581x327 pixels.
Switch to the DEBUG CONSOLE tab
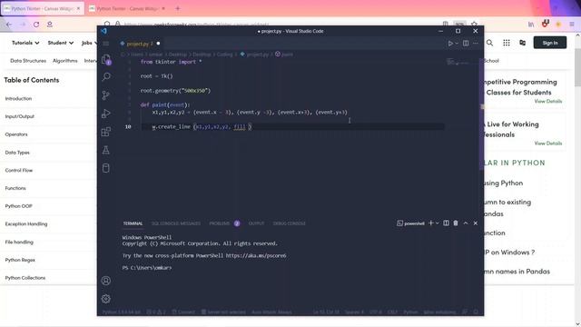[289, 223]
